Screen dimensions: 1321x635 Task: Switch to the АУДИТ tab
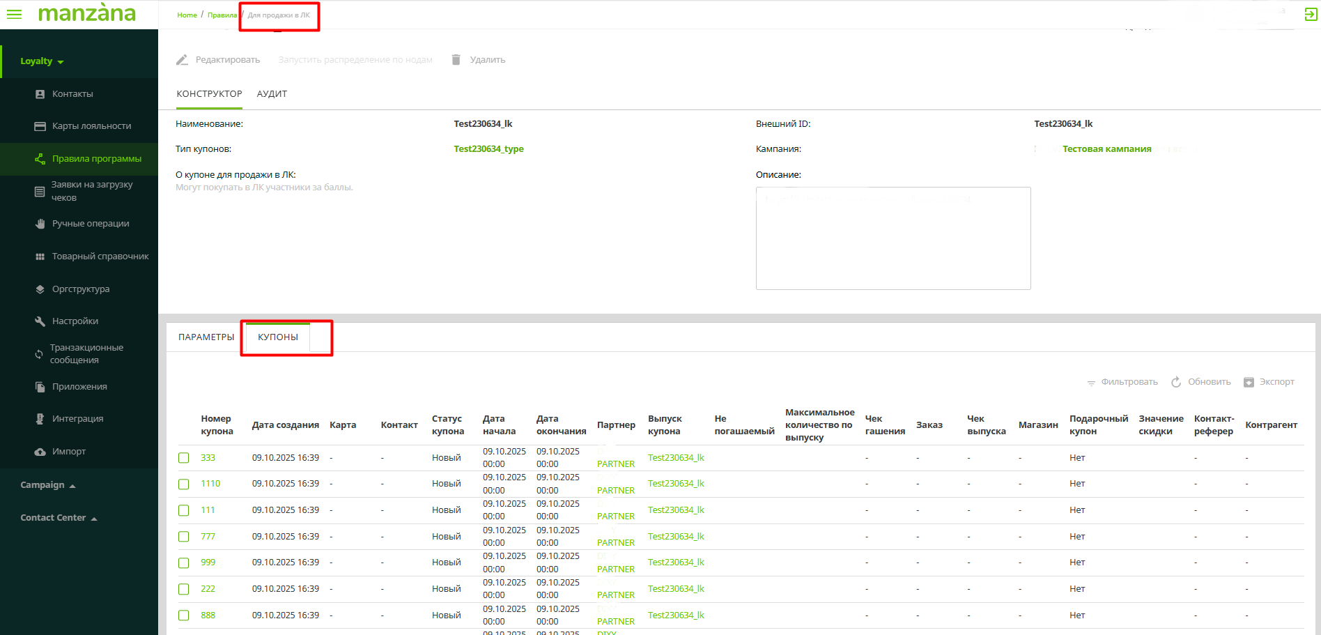point(272,94)
